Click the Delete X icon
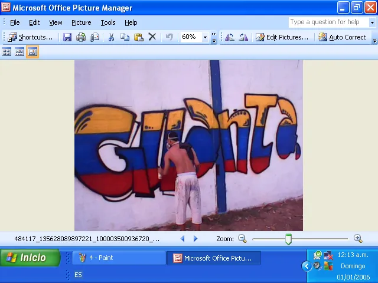 [152, 37]
